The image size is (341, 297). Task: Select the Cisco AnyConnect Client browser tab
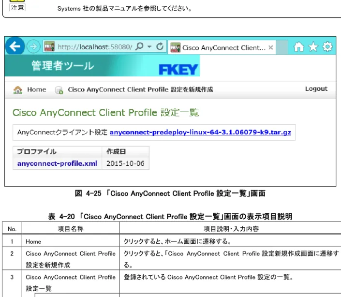click(222, 47)
